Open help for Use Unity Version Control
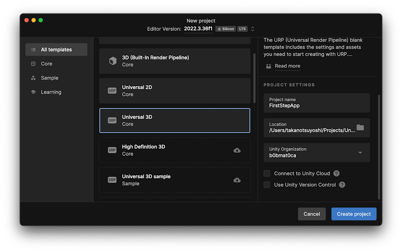This screenshot has height=252, width=402. pos(342,185)
